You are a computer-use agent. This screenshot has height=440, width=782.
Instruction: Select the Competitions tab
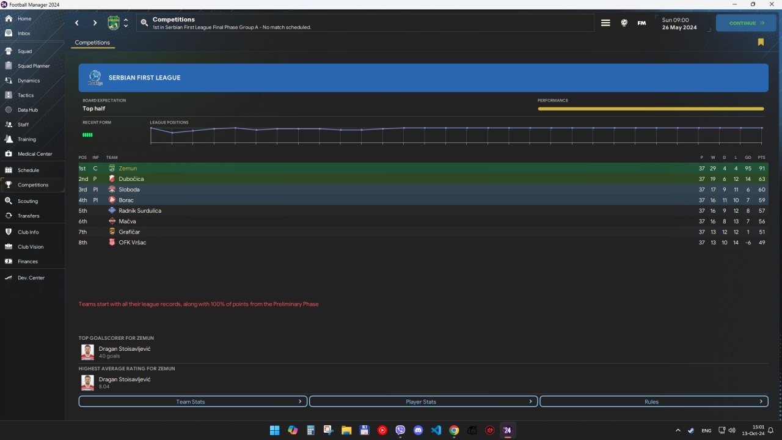click(x=92, y=43)
